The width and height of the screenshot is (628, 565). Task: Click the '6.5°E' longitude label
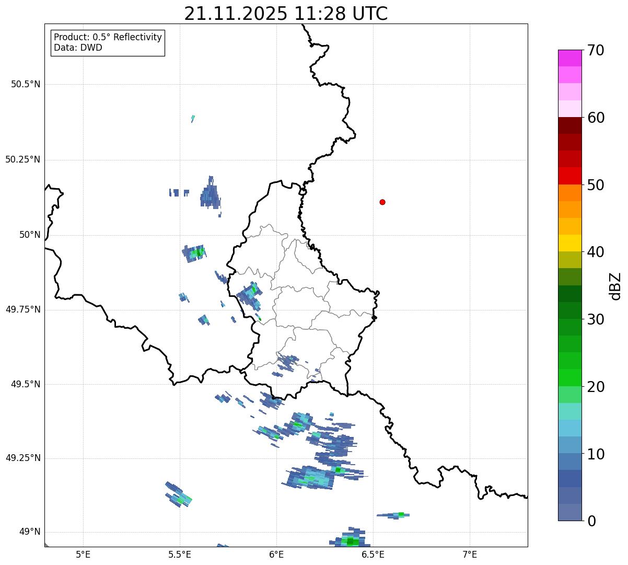tap(373, 554)
